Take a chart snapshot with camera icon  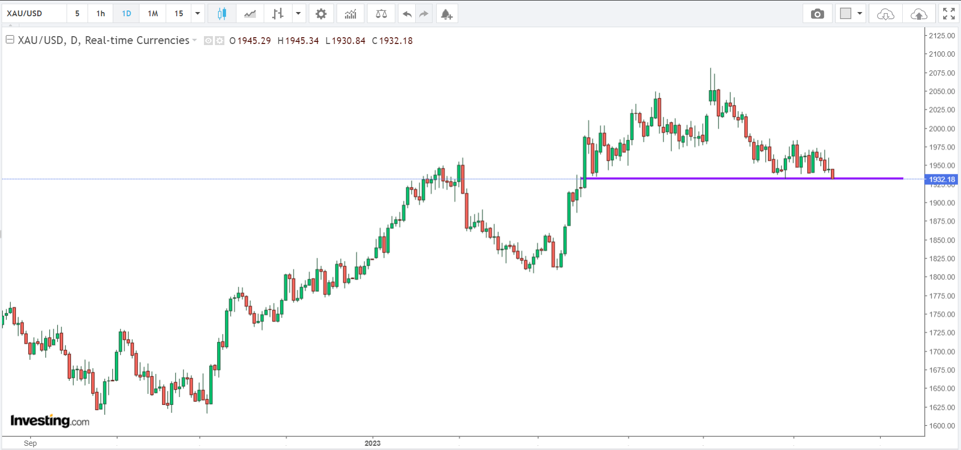(x=817, y=14)
